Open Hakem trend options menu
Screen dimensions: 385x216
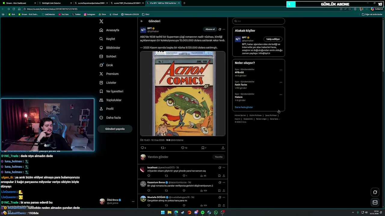coord(281,94)
